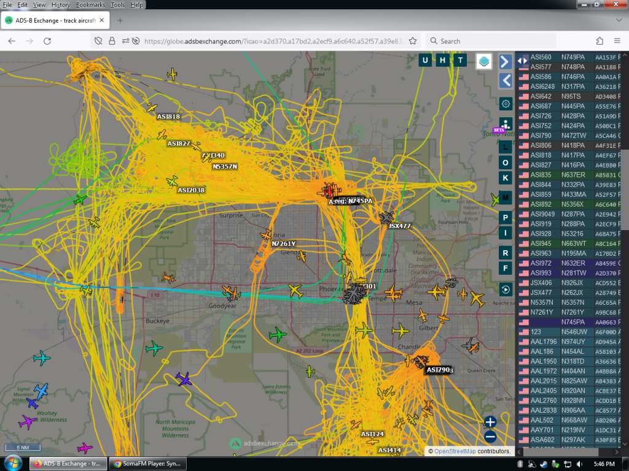Open the Bookmarks menu
This screenshot has width=629, height=471.
[x=90, y=5]
